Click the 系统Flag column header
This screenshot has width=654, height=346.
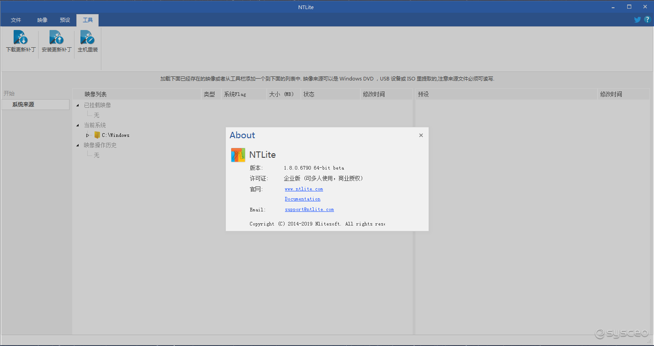click(244, 94)
